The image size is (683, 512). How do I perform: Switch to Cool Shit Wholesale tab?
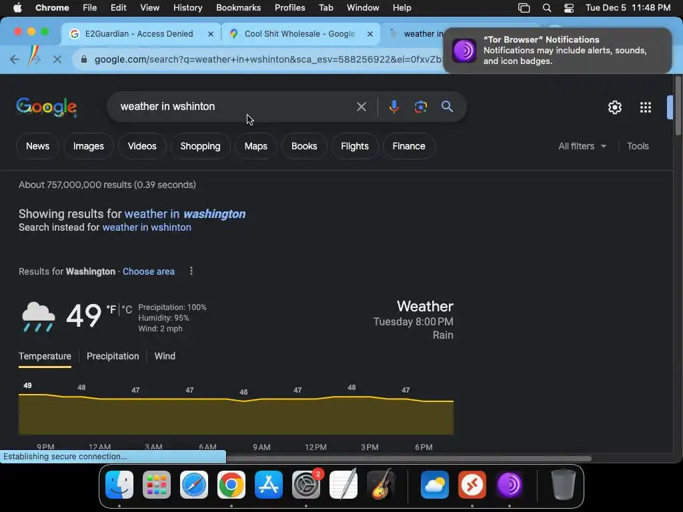[300, 34]
